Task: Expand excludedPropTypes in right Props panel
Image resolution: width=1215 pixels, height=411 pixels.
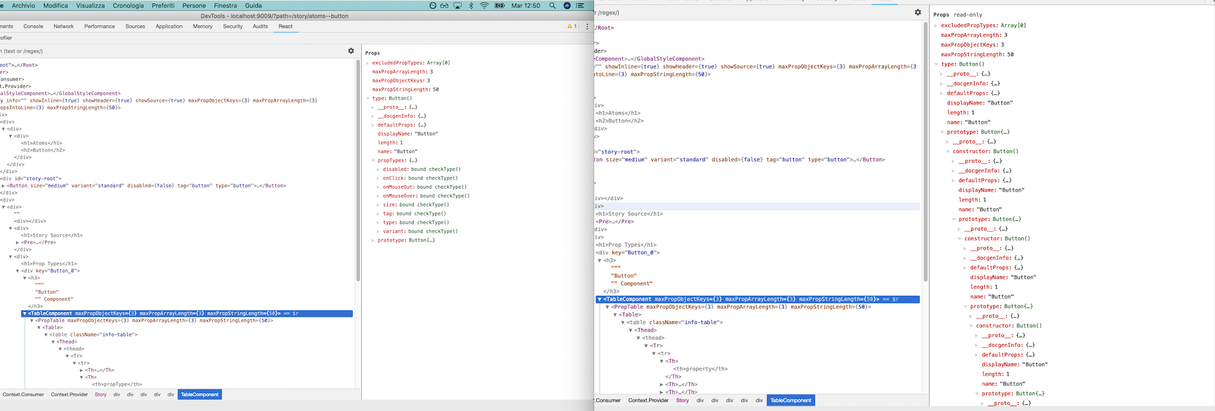Action: point(936,25)
